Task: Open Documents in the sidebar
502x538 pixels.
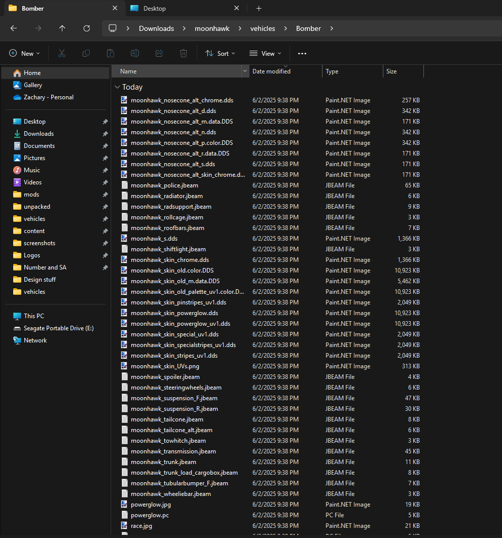Action: pyautogui.click(x=56, y=146)
